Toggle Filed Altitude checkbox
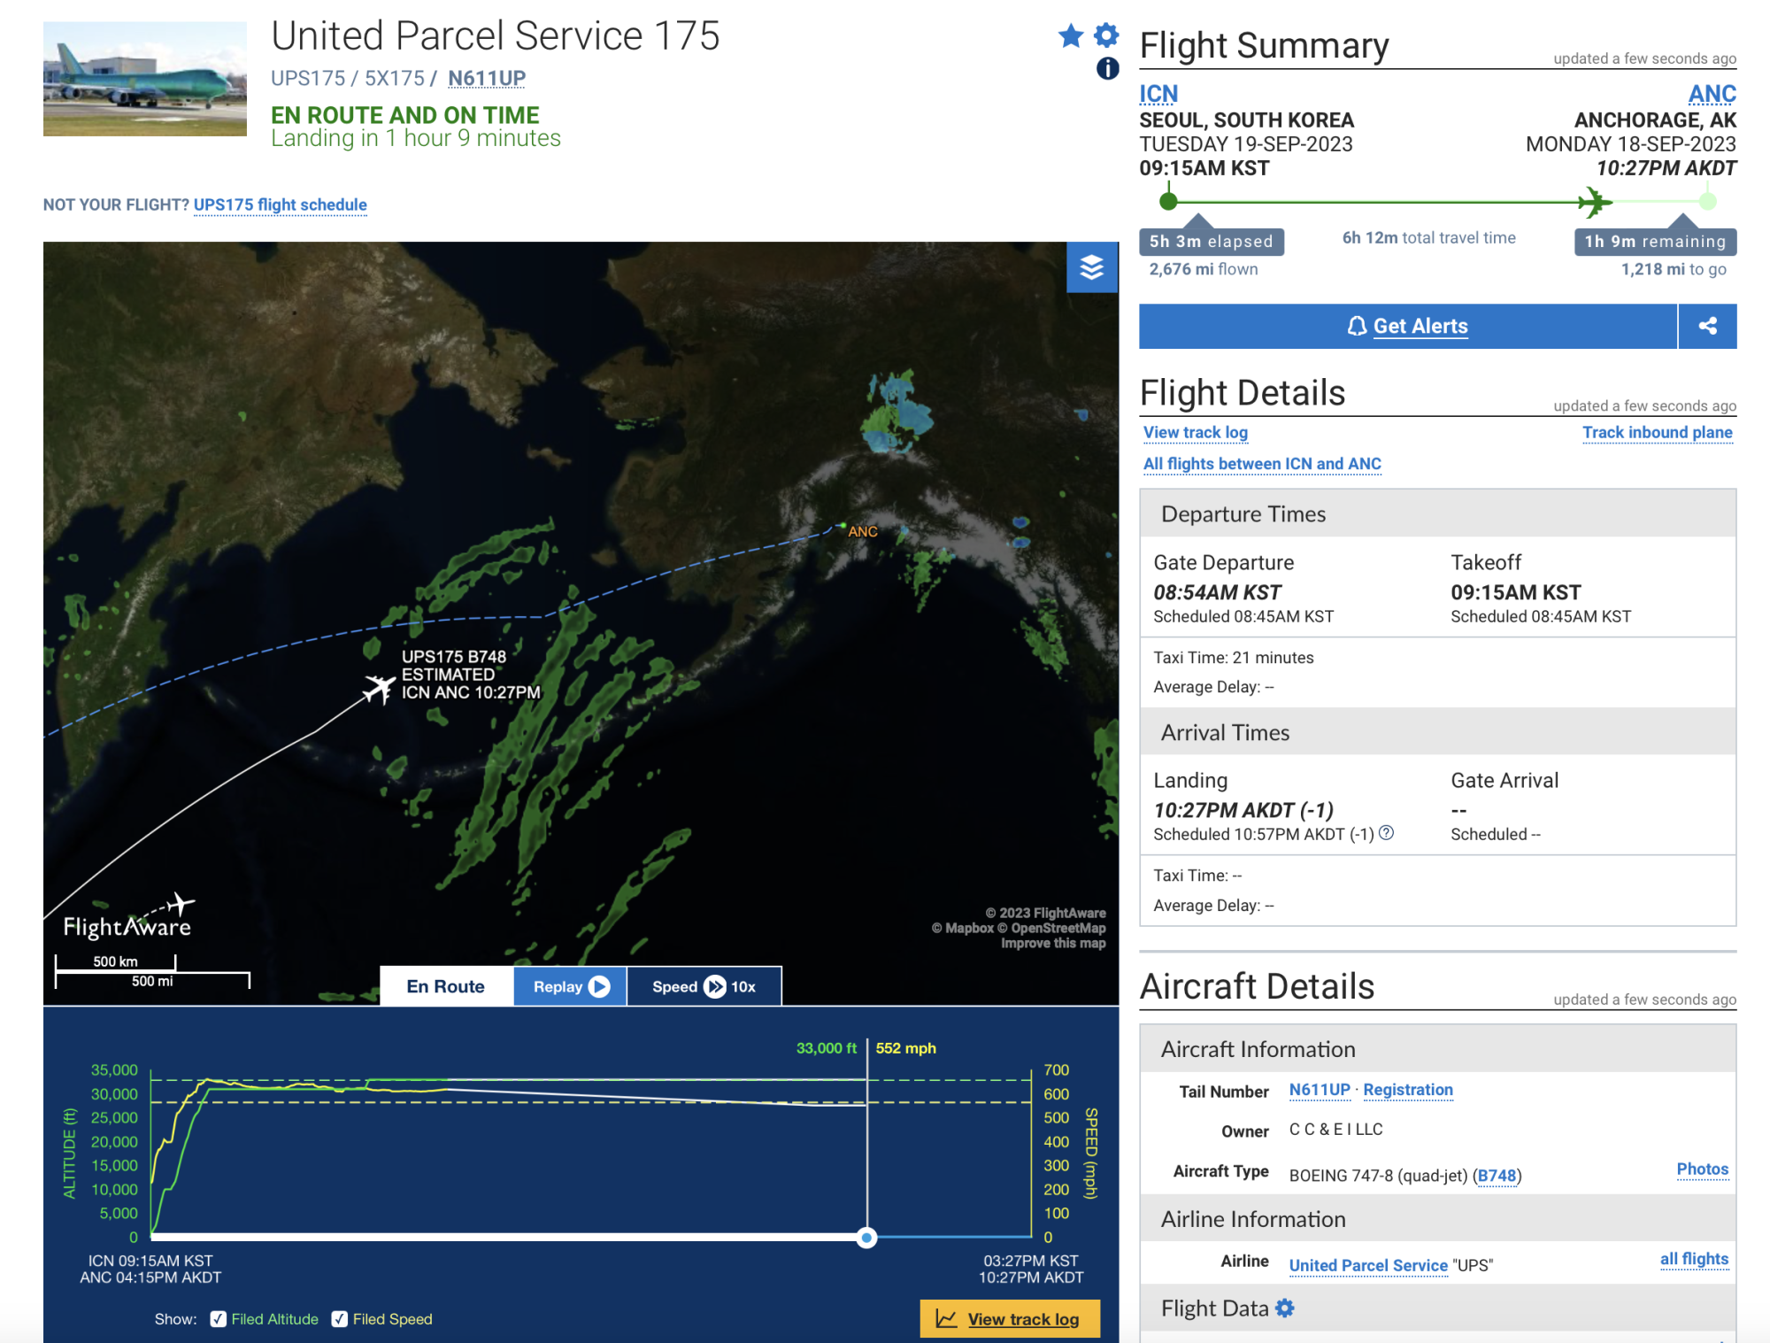The width and height of the screenshot is (1770, 1343). pyautogui.click(x=218, y=1318)
